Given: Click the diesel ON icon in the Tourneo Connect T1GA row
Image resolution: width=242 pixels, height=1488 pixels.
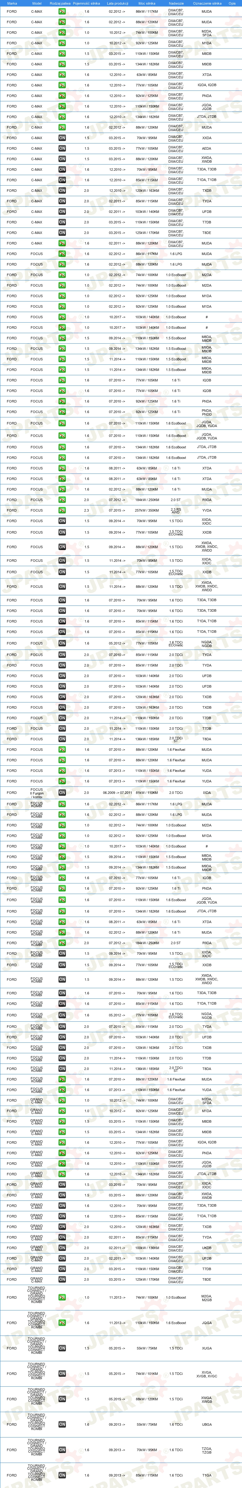Looking at the screenshot, I should [x=62, y=1475].
